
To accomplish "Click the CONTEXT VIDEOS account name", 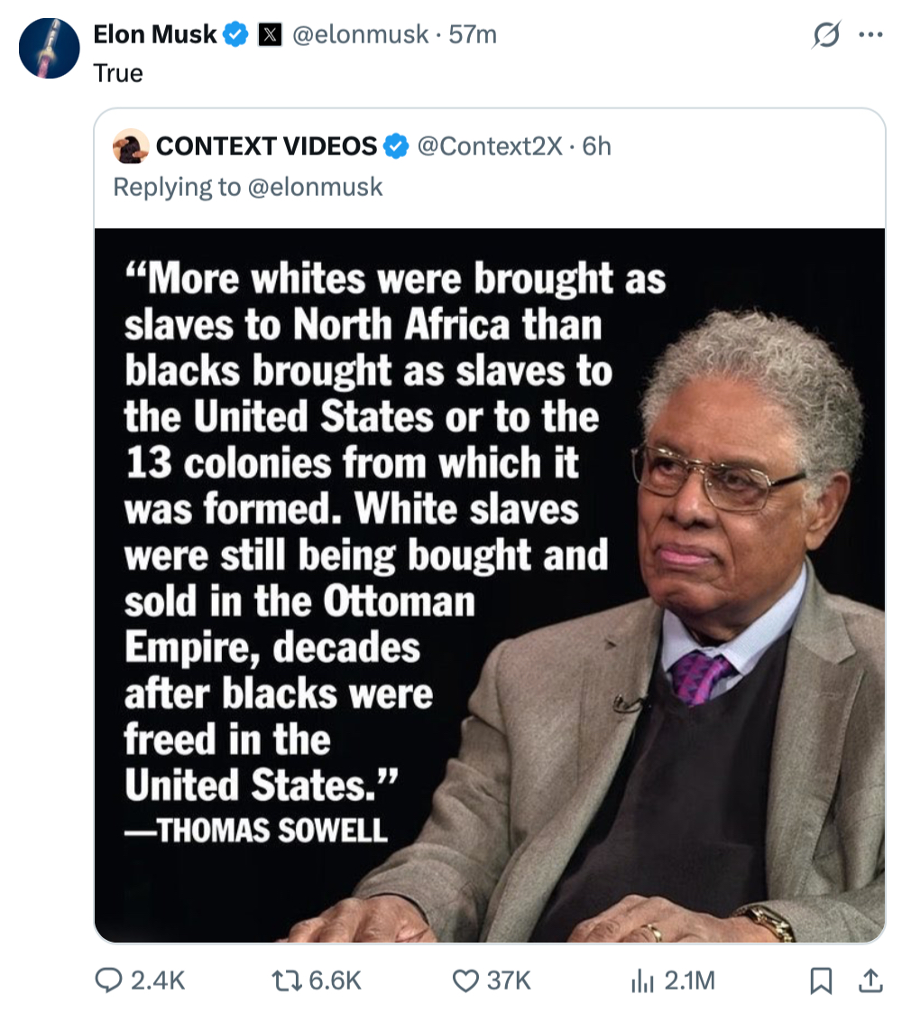I will 266,145.
